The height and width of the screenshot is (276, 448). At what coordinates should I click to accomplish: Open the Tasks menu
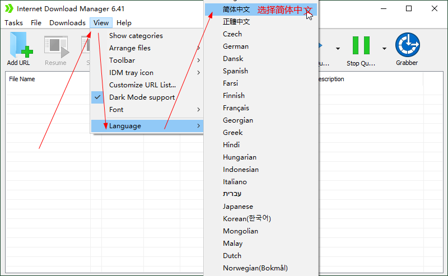pos(13,23)
